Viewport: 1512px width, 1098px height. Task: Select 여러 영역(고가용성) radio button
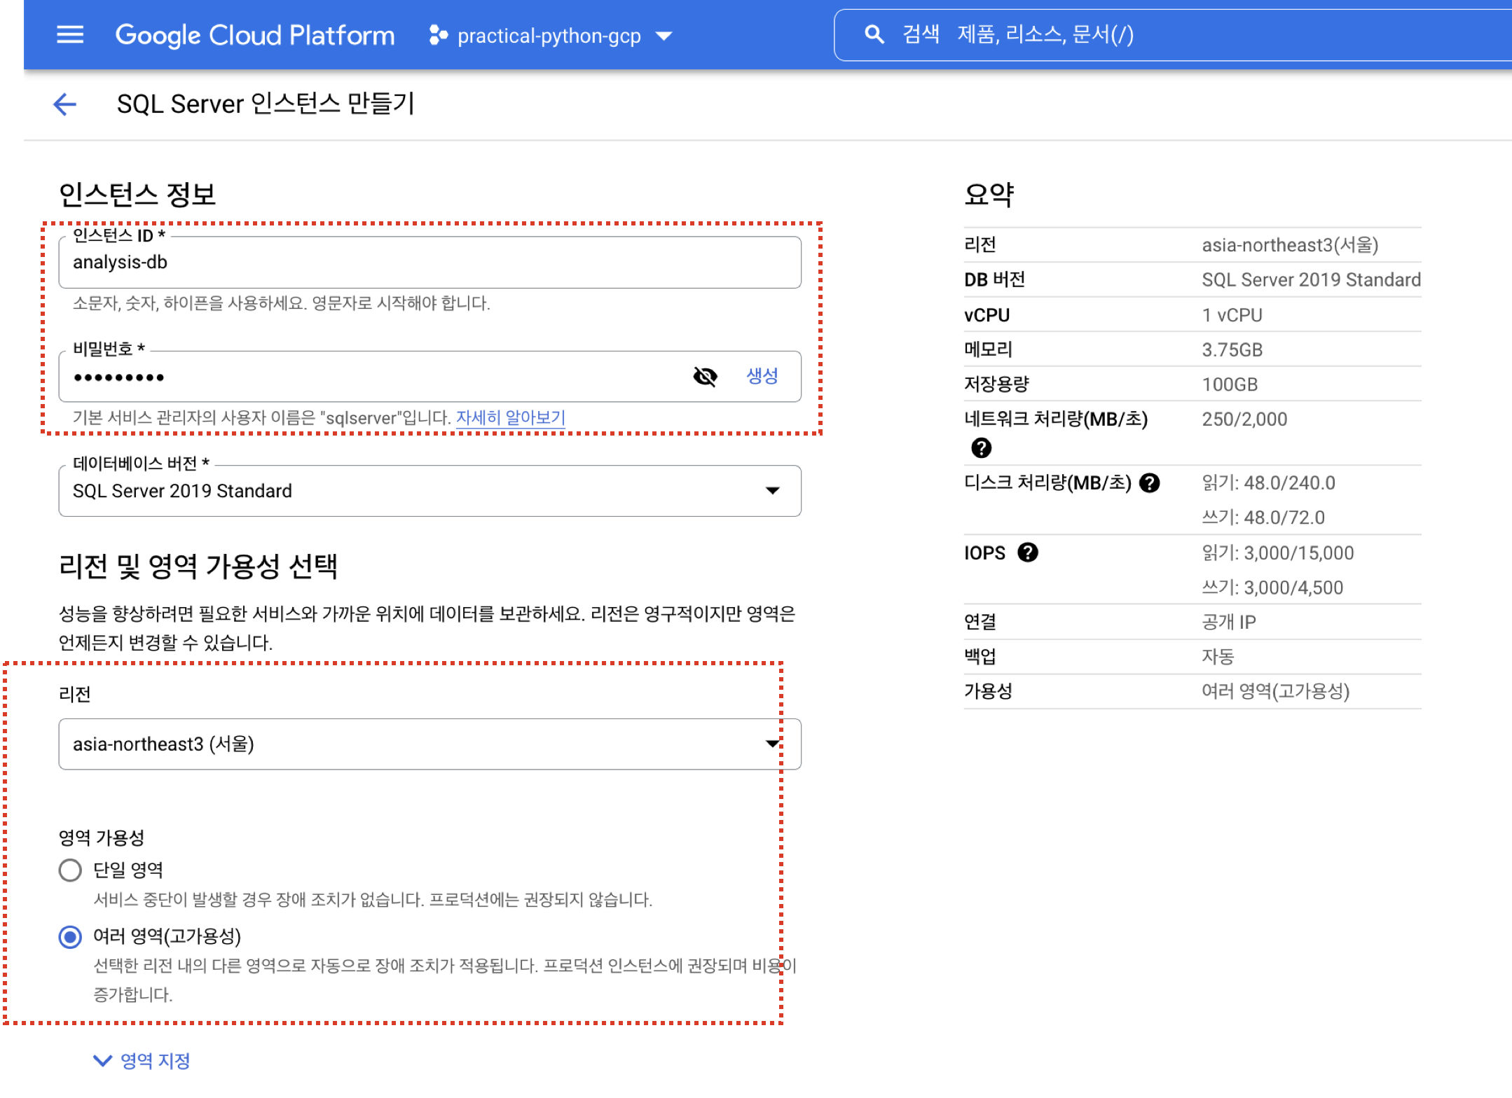70,937
